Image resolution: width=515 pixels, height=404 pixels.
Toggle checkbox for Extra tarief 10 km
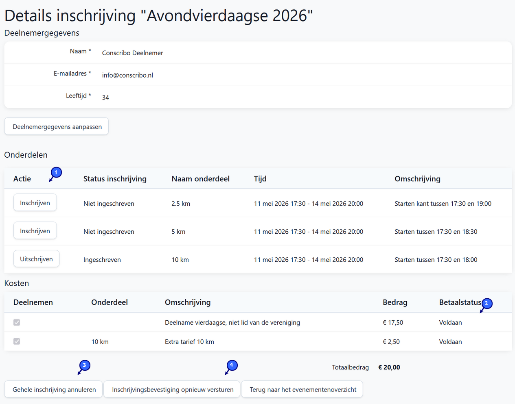click(17, 341)
